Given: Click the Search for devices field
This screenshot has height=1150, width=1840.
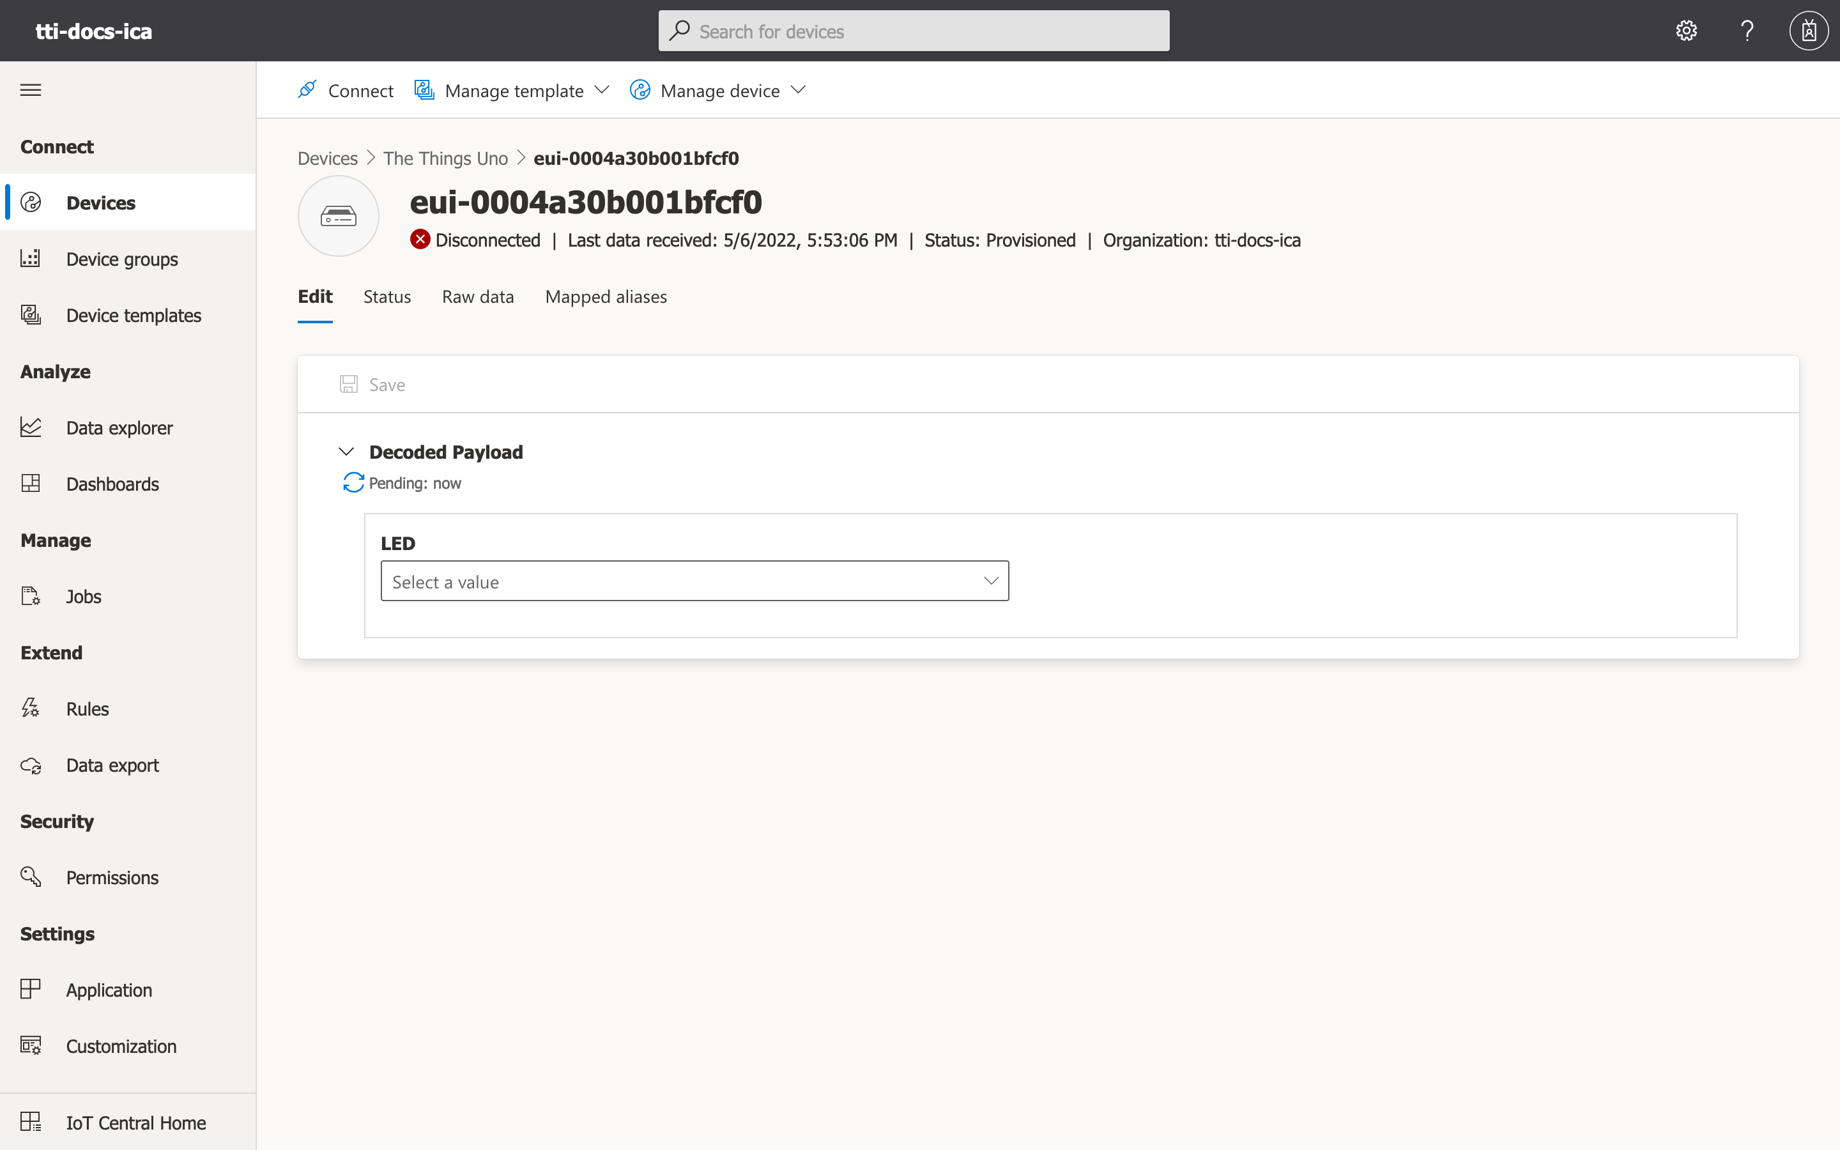Looking at the screenshot, I should pos(912,31).
